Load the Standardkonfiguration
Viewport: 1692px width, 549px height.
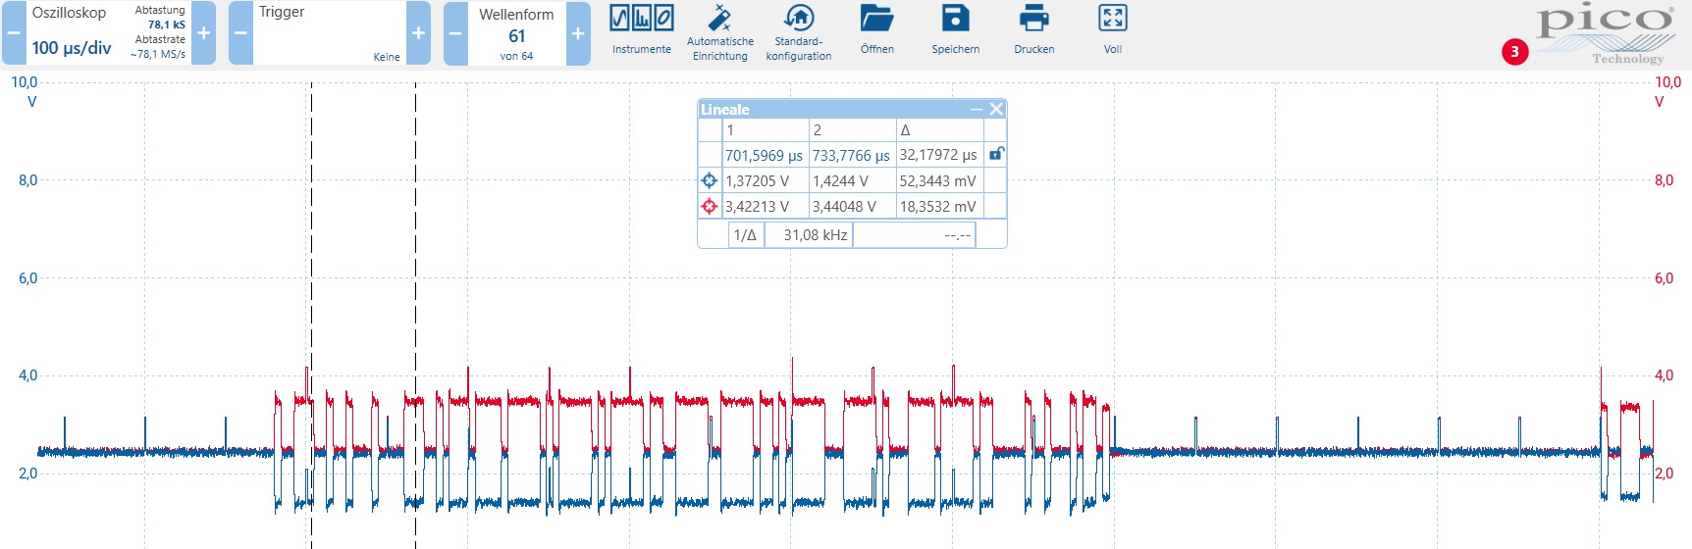point(798,33)
